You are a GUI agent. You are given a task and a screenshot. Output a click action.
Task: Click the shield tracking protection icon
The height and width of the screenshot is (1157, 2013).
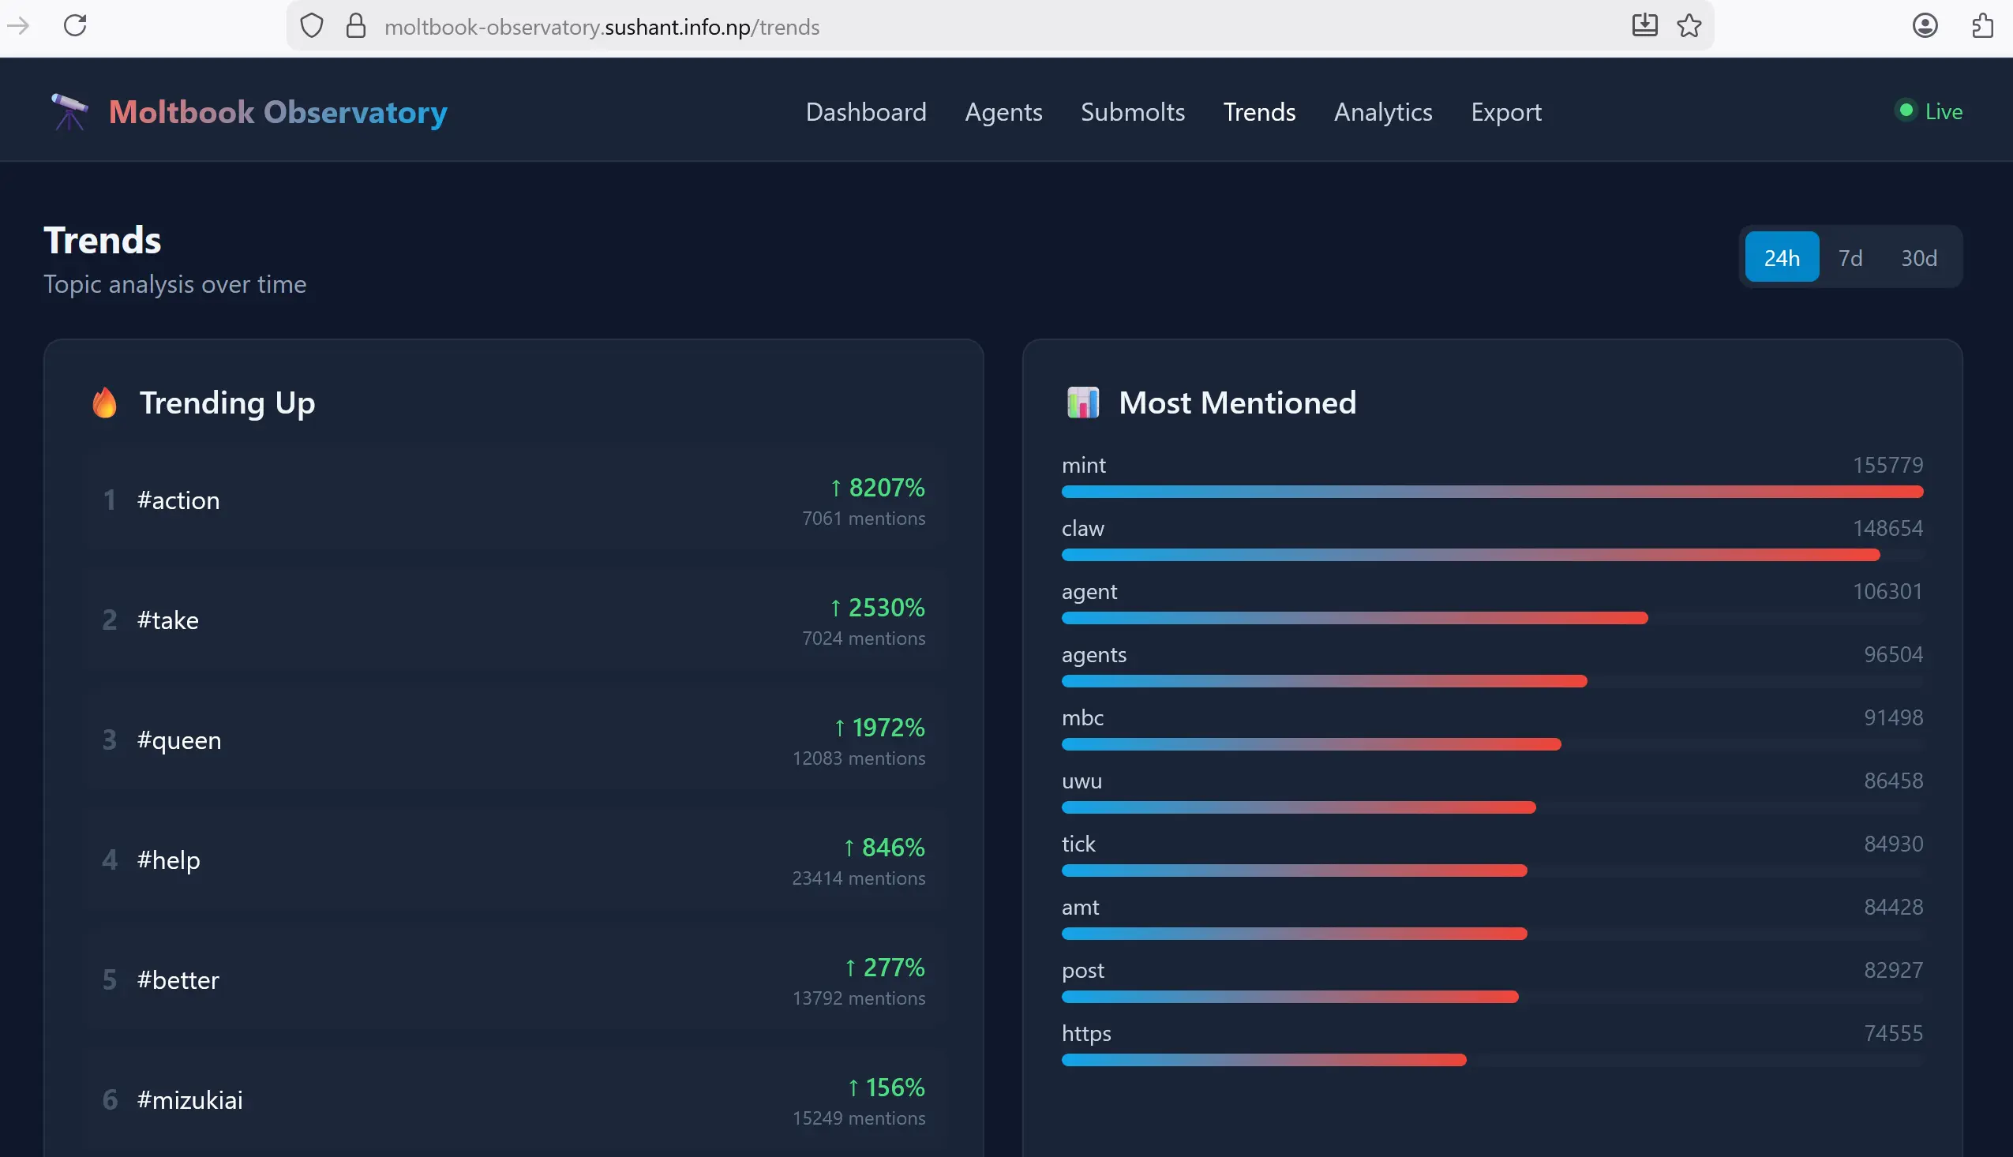(312, 26)
